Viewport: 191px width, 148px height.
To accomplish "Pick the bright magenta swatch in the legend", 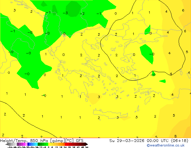I will click(24, 144).
